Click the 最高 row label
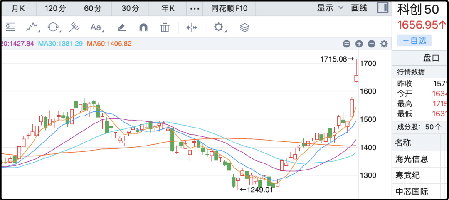Viewport: 449px width, 200px height. point(405,104)
